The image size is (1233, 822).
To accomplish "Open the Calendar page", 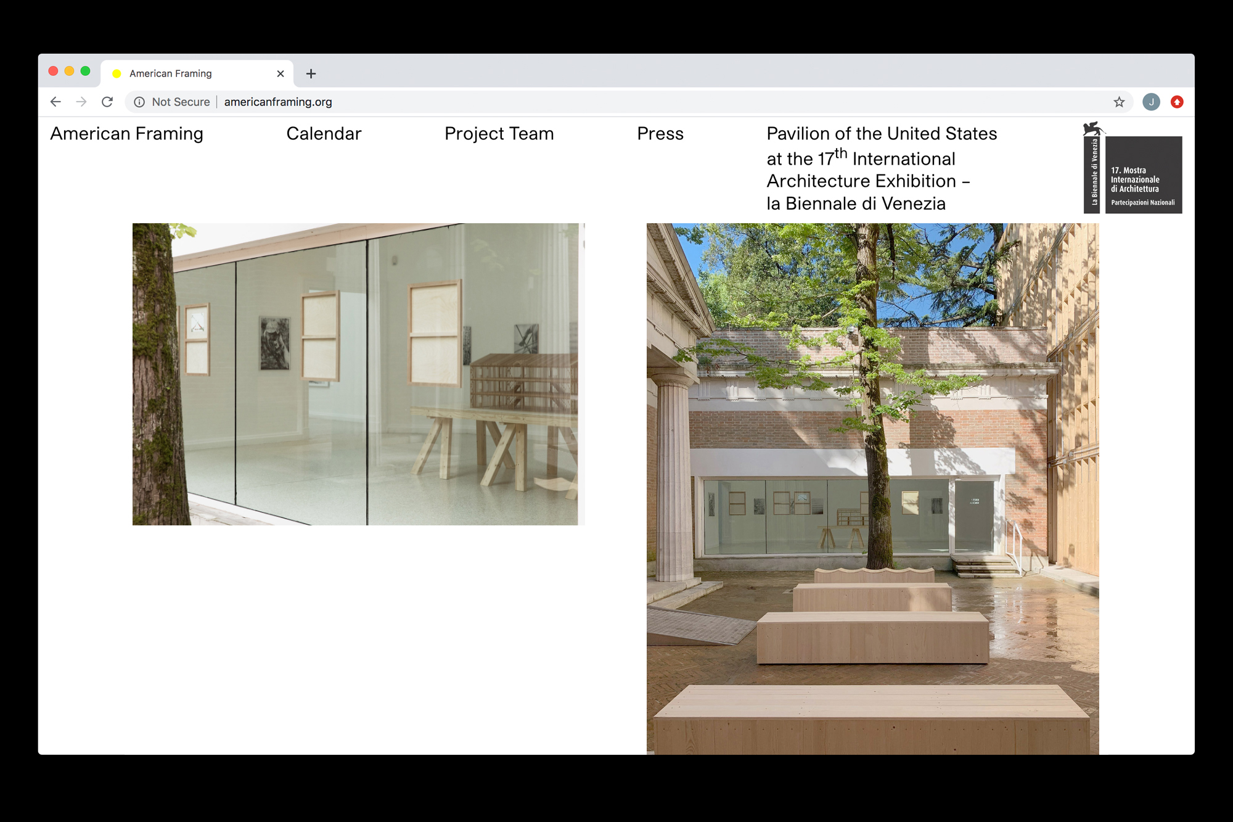I will (324, 134).
